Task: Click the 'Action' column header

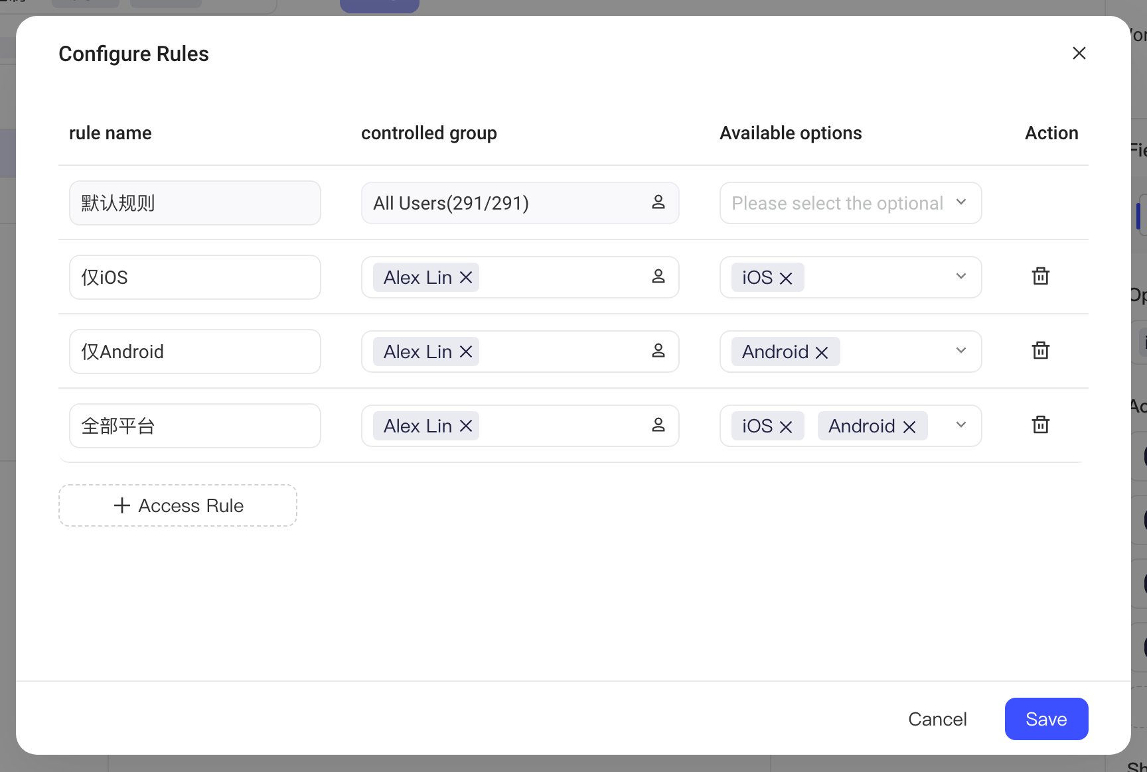Action: coord(1051,133)
